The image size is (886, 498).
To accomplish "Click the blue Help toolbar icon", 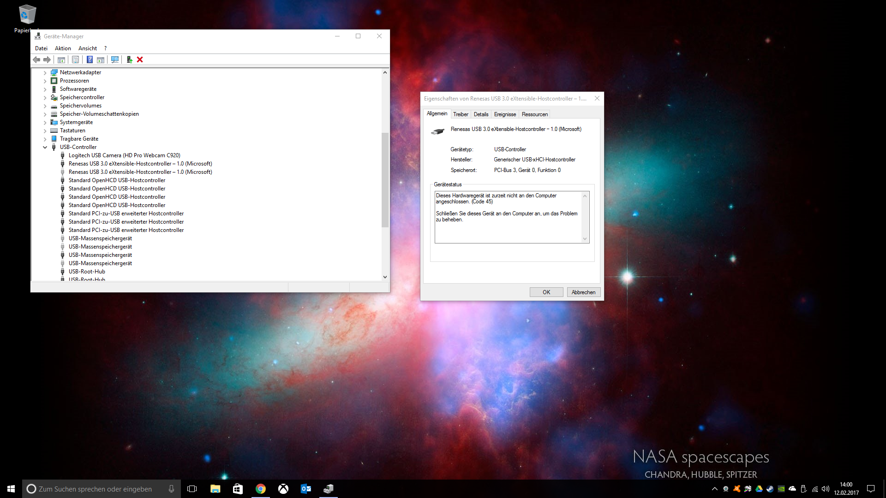I will point(90,59).
